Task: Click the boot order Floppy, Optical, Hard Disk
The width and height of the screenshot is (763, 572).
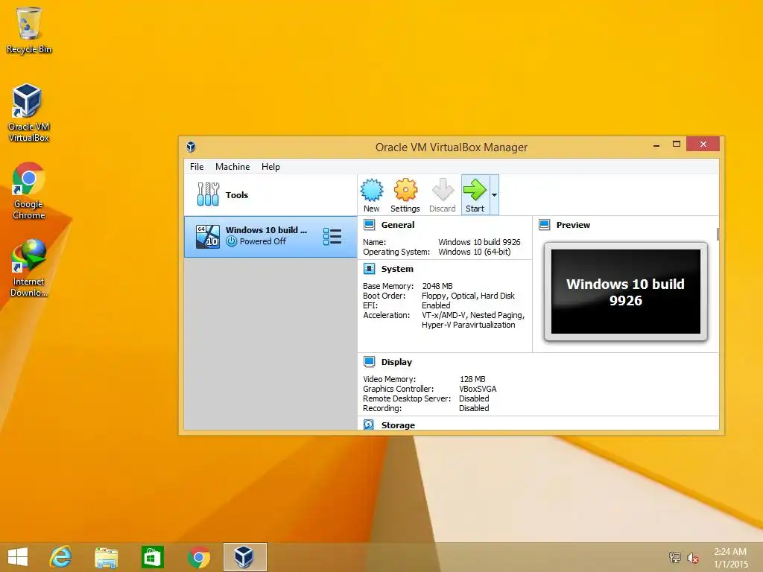Action: click(468, 296)
